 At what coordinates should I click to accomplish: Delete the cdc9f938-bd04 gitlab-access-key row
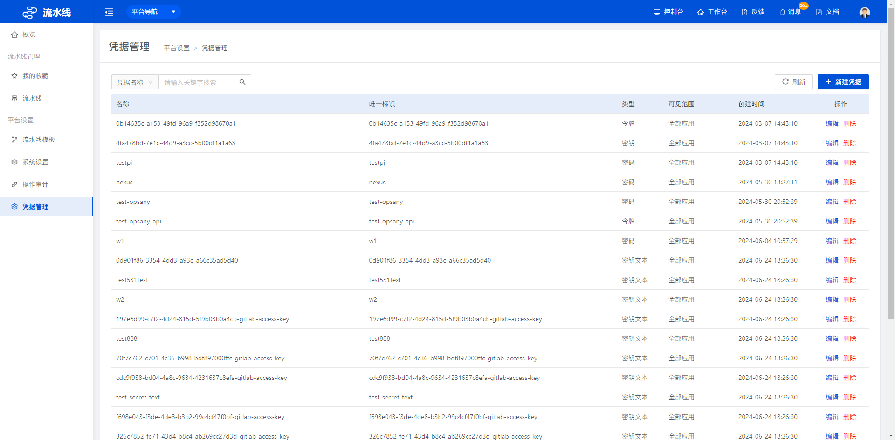[850, 378]
